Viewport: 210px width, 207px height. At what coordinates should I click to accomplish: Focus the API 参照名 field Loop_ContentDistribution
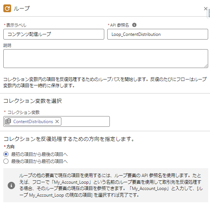tap(157, 34)
